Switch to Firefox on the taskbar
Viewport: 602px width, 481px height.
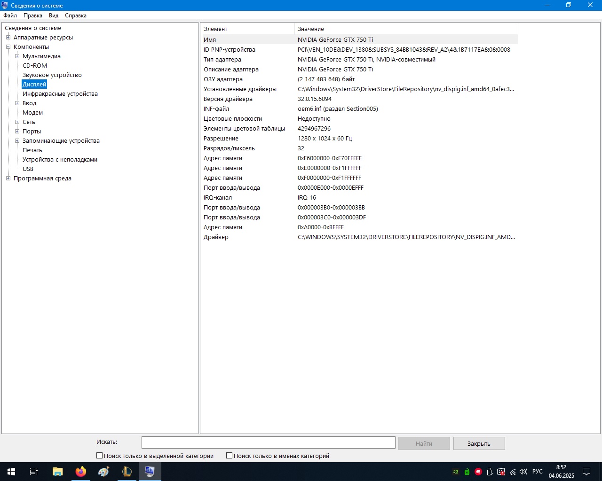click(x=81, y=472)
